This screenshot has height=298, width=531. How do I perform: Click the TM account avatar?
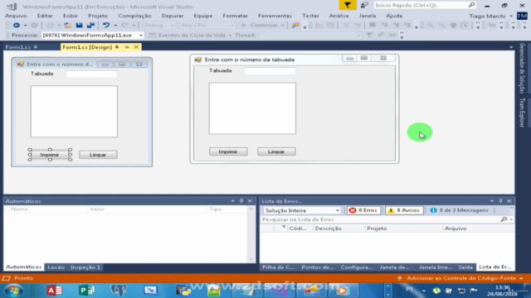(x=522, y=16)
